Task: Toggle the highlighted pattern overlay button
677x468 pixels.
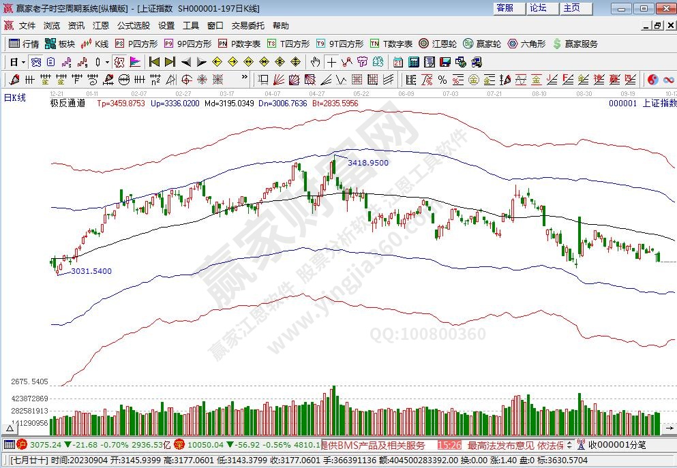Action: pyautogui.click(x=119, y=61)
